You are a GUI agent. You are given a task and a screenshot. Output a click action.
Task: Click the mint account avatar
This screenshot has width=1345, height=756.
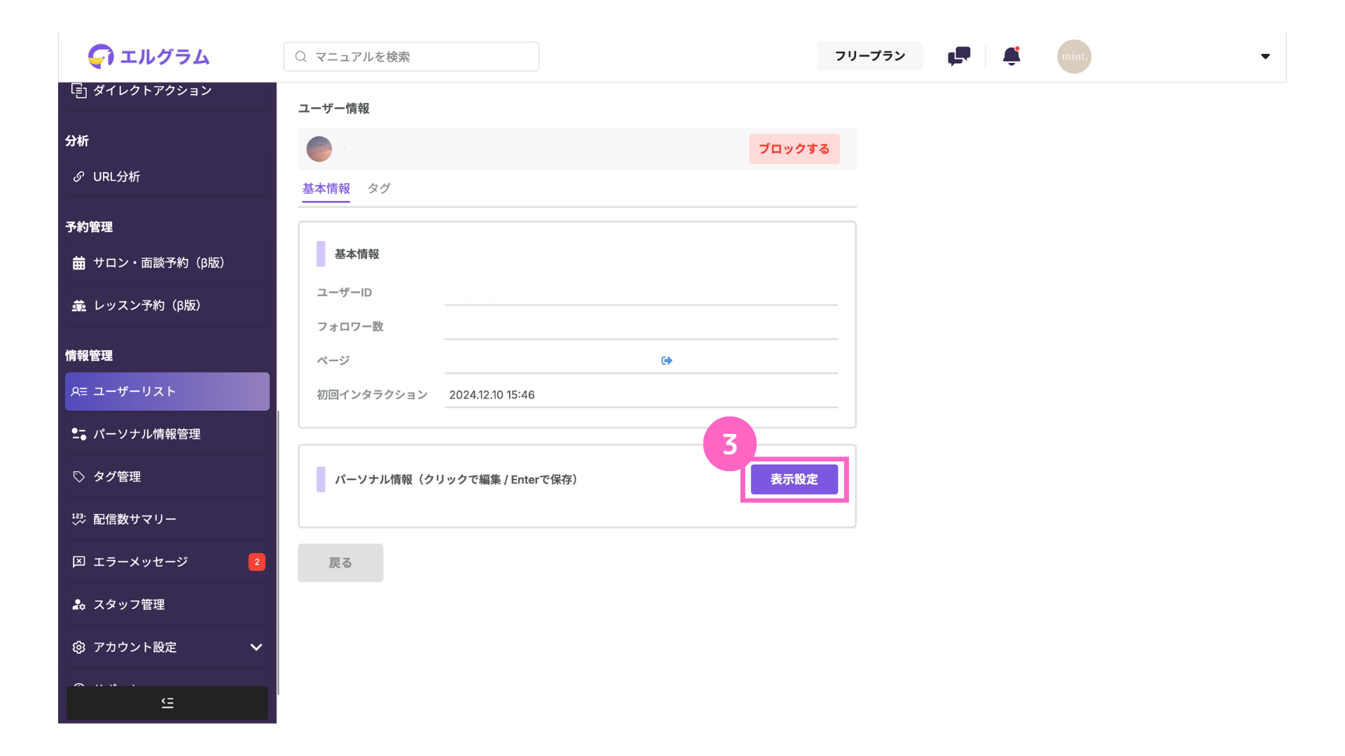pyautogui.click(x=1074, y=56)
